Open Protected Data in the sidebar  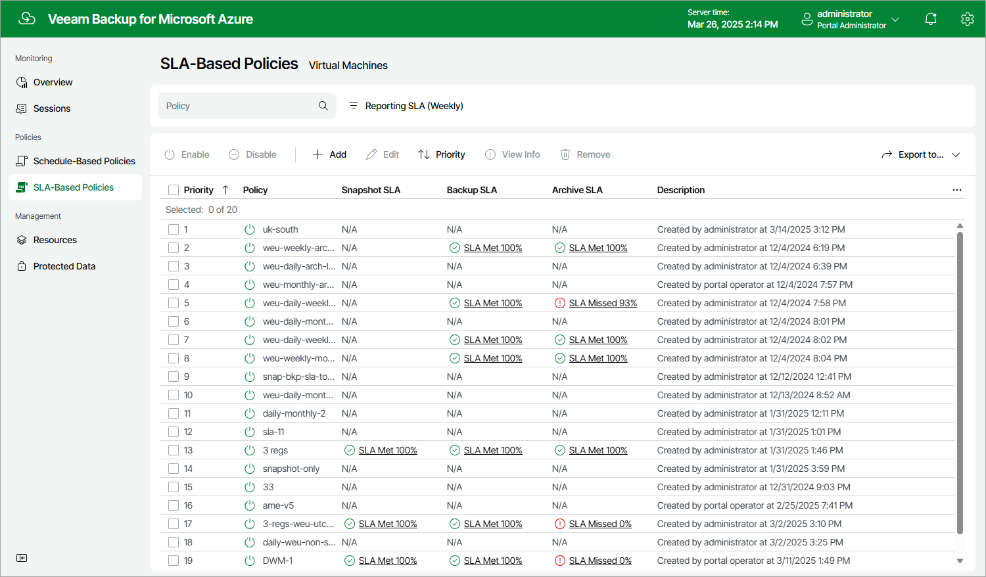(64, 266)
